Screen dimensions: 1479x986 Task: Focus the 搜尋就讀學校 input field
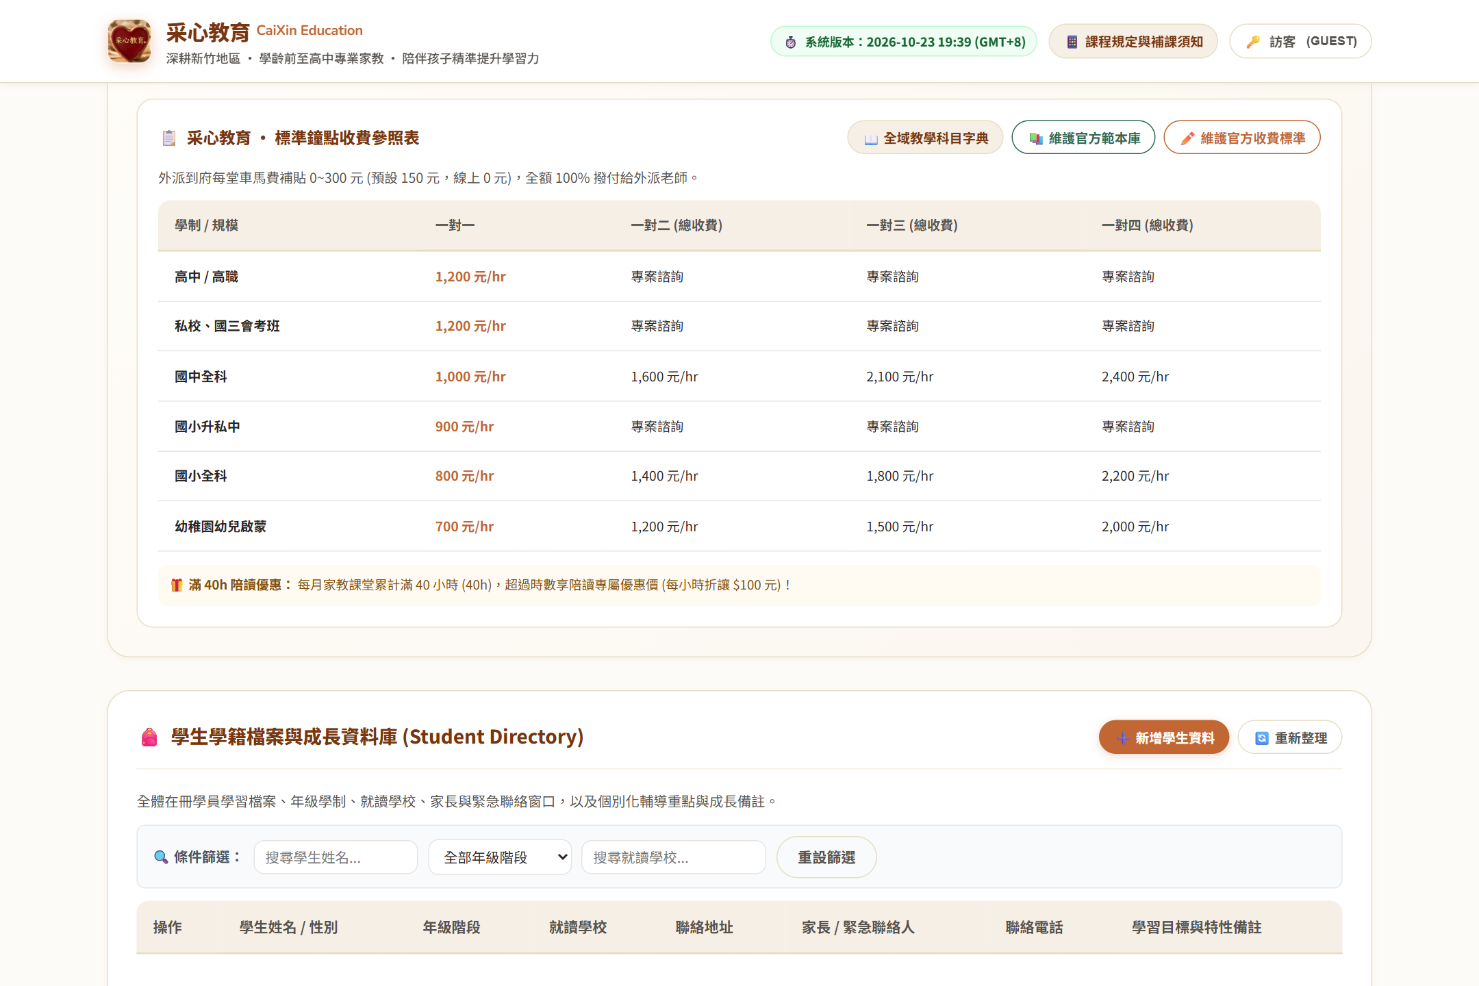click(x=674, y=857)
